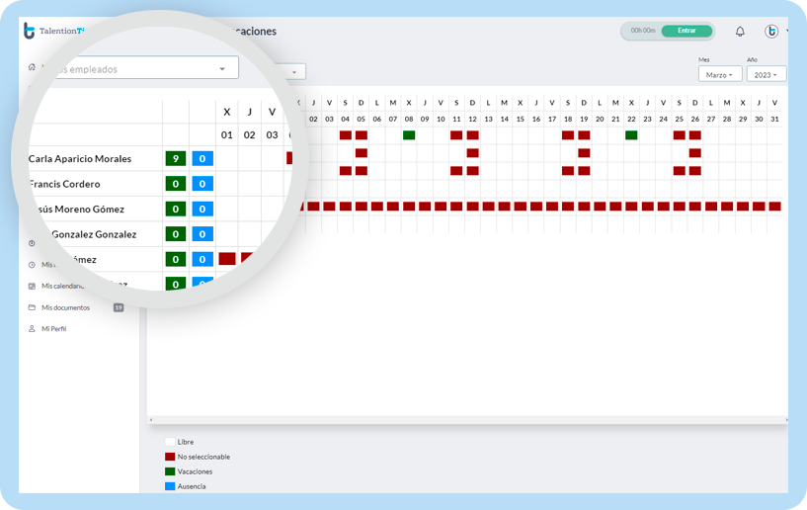
Task: Open the Año dropdown showing 2023
Action: pyautogui.click(x=767, y=74)
